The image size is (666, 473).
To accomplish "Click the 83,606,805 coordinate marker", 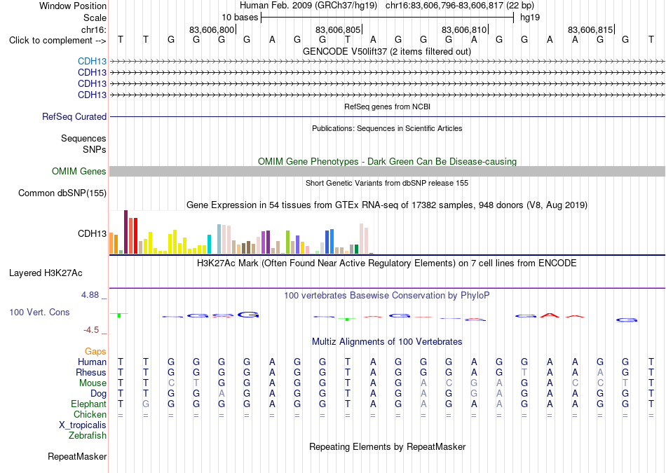I will (338, 29).
